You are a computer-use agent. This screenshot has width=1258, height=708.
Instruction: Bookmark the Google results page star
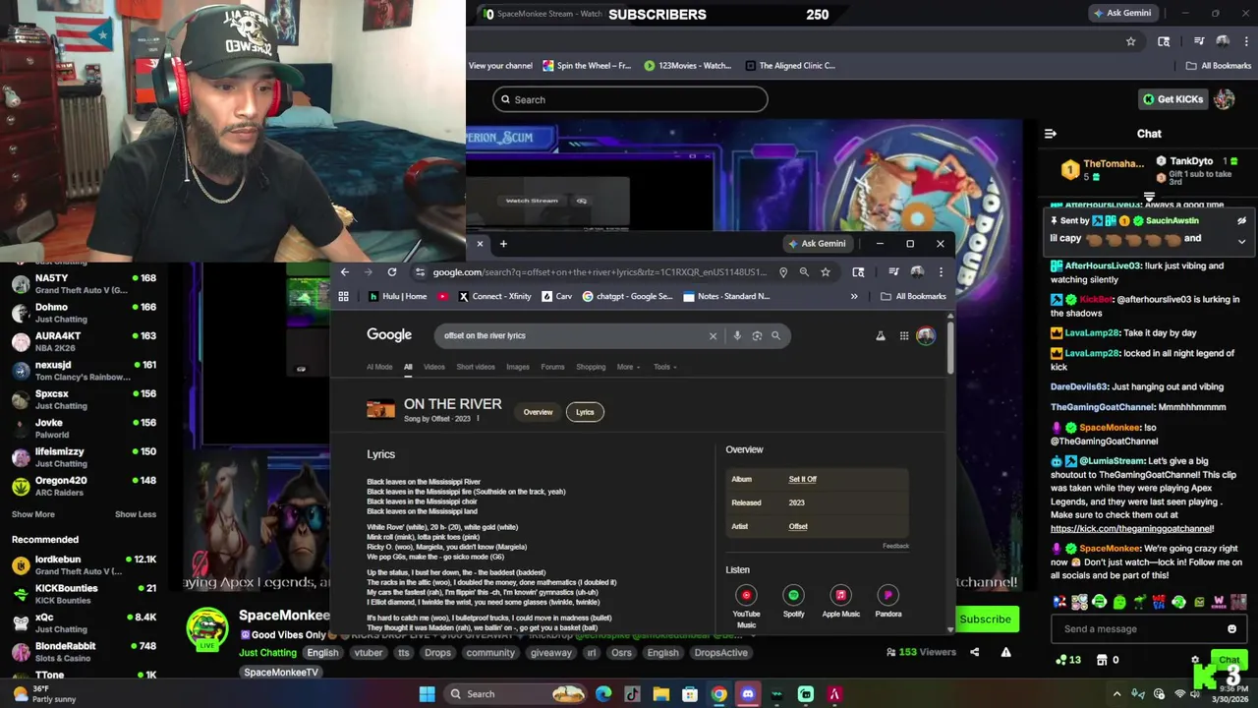(x=826, y=272)
